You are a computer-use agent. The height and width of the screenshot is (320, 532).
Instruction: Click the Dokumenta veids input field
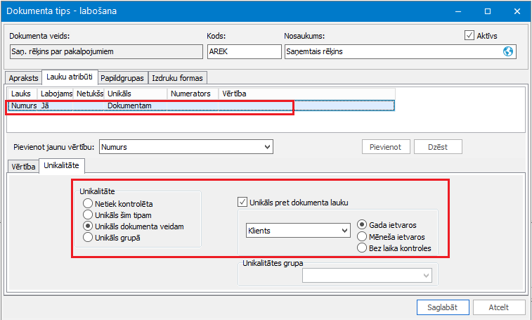pos(106,51)
